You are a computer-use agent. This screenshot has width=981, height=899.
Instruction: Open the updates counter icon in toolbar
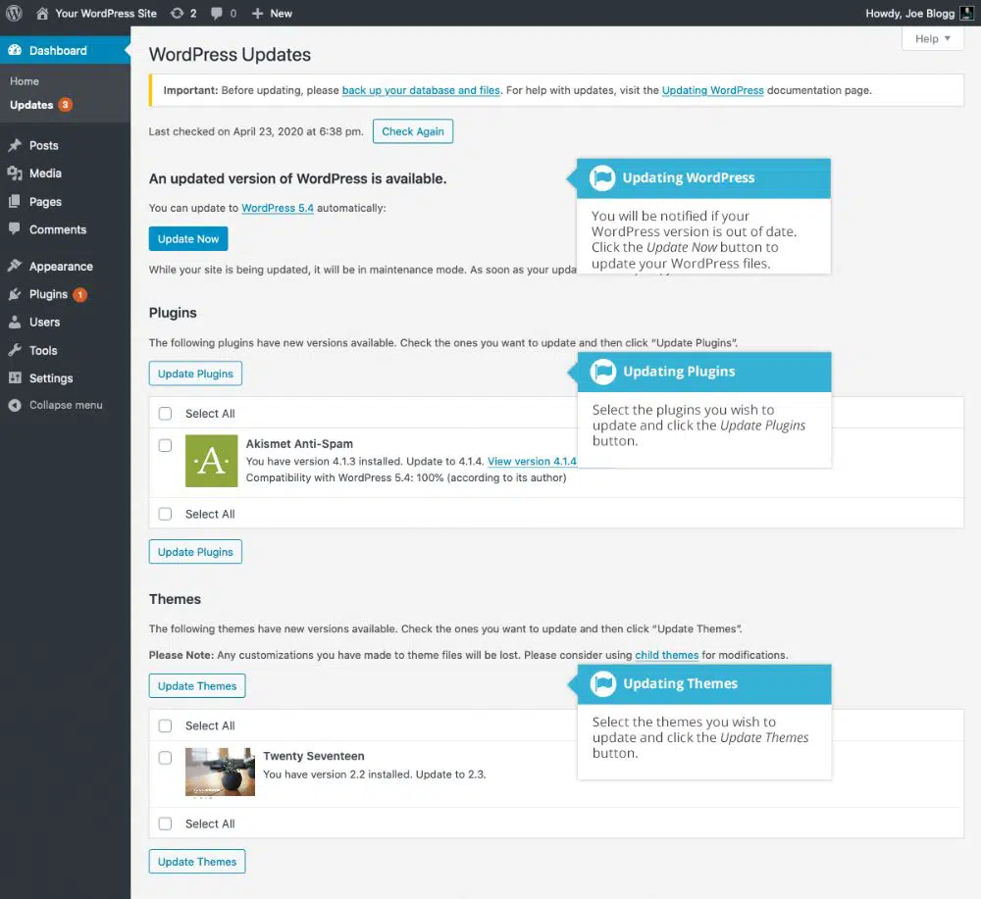coord(176,14)
